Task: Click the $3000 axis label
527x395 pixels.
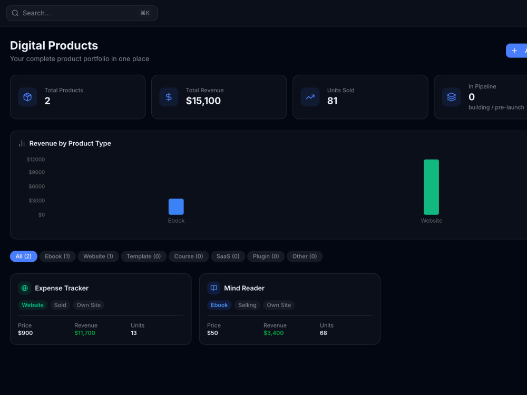Action: (x=37, y=201)
